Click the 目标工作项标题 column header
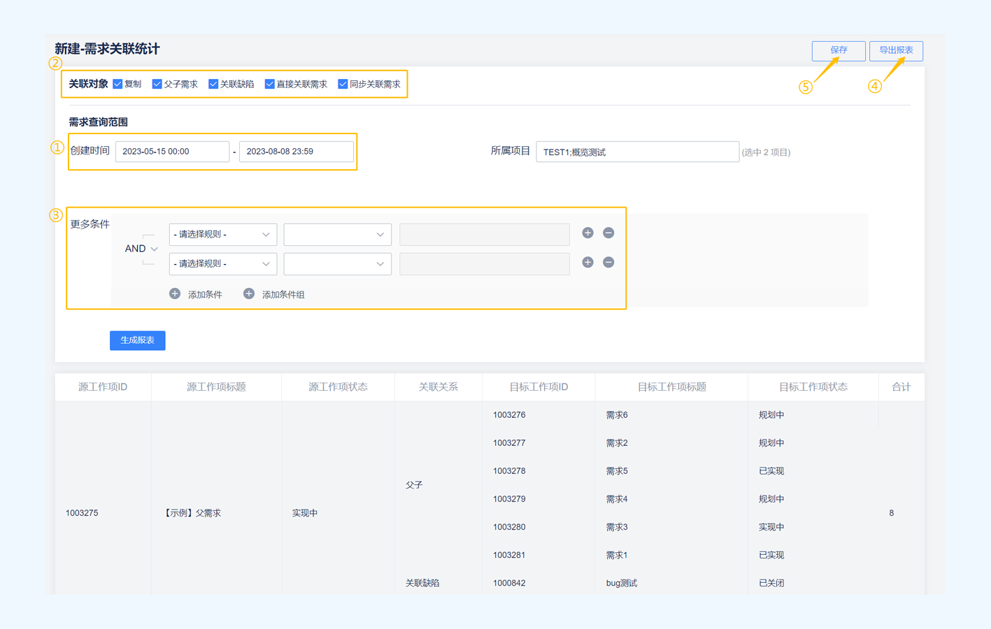991x629 pixels. pyautogui.click(x=671, y=387)
